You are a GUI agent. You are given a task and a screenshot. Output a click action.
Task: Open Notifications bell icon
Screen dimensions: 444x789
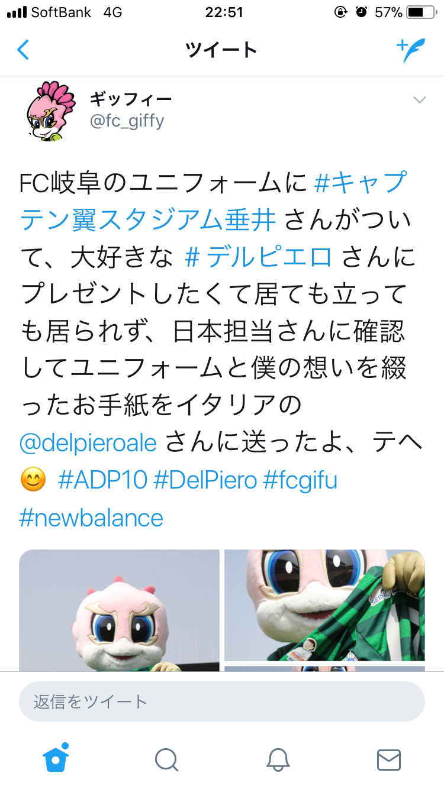(x=278, y=759)
